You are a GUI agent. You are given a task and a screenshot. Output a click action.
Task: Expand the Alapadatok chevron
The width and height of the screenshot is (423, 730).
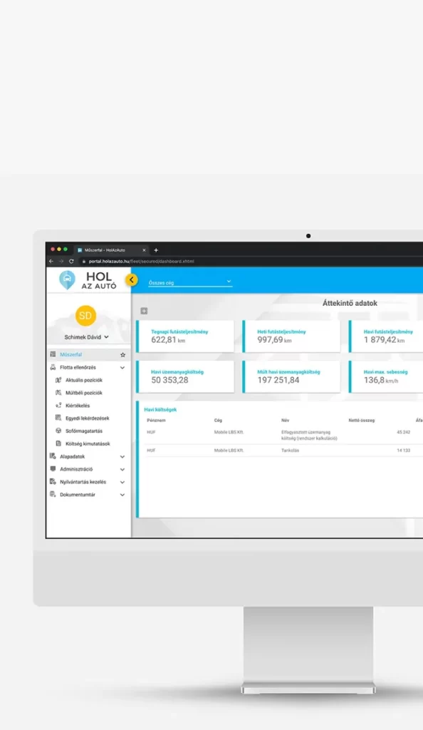(x=122, y=457)
